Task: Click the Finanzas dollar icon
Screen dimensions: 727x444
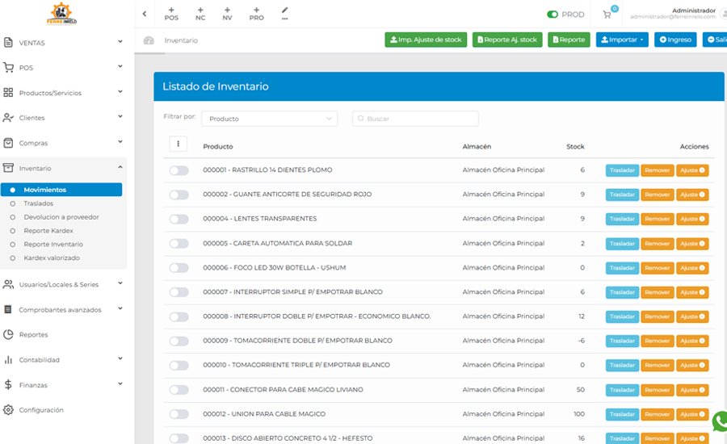Action: (x=8, y=385)
